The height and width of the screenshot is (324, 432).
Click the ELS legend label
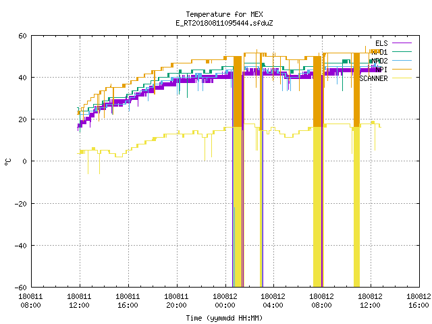click(x=381, y=43)
